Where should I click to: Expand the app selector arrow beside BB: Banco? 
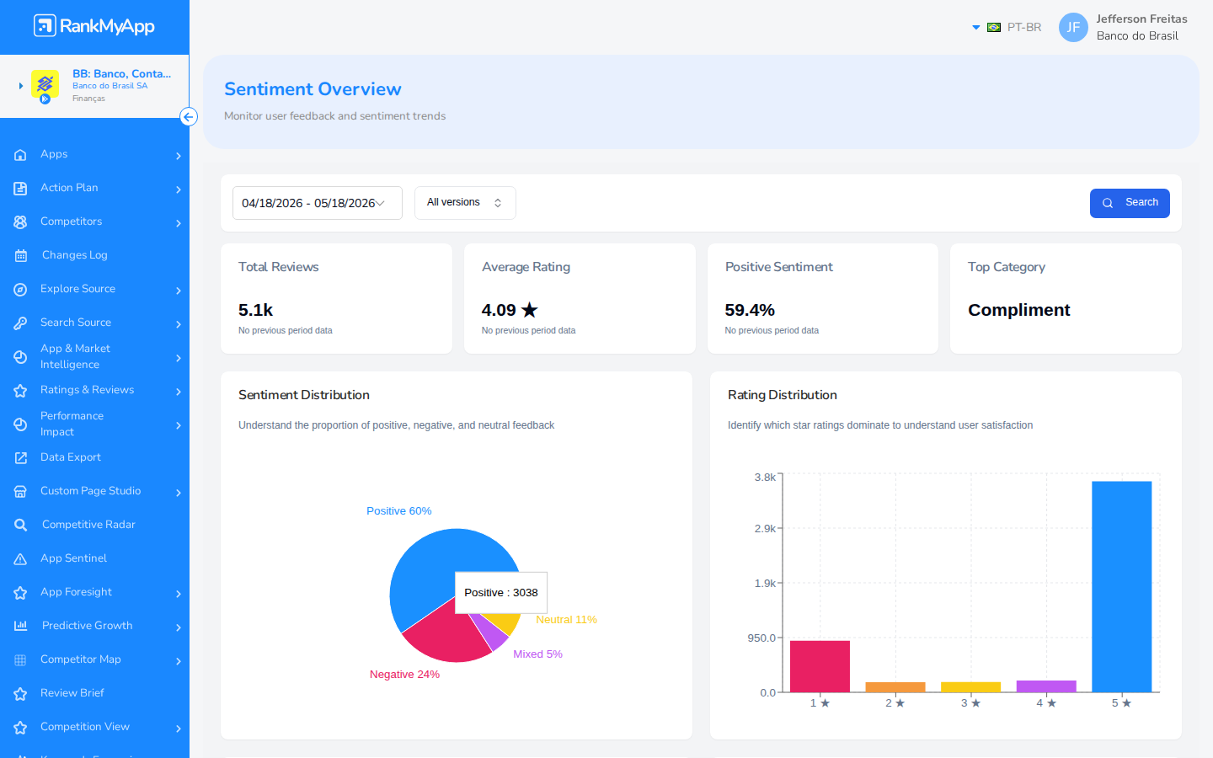click(21, 86)
